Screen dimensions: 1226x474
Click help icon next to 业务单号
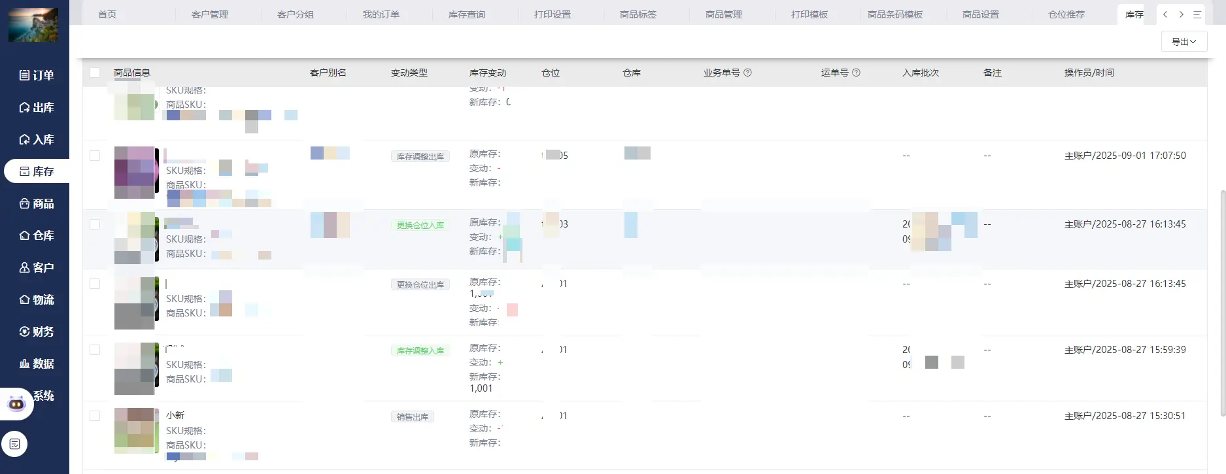[747, 73]
